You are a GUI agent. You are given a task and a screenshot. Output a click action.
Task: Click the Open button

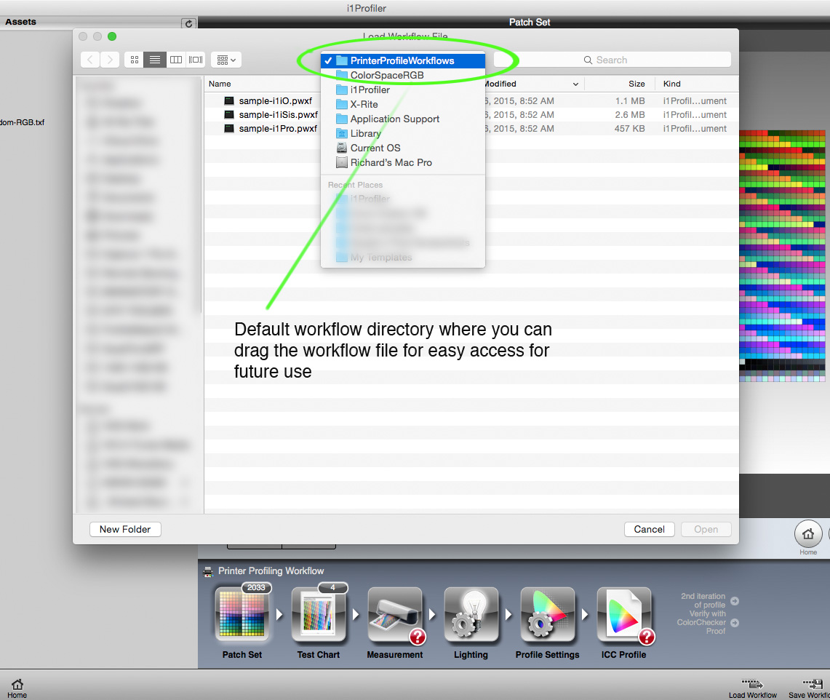pyautogui.click(x=706, y=530)
